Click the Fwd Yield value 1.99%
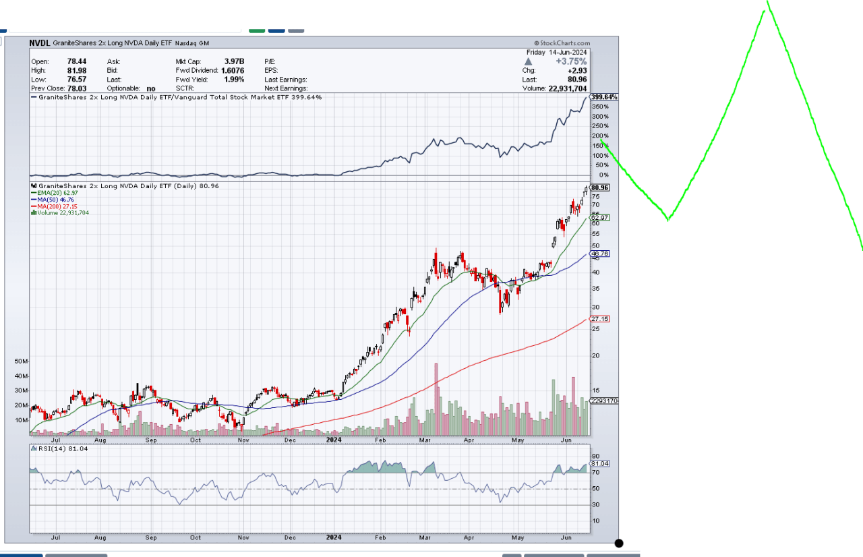The height and width of the screenshot is (557, 863). point(233,79)
